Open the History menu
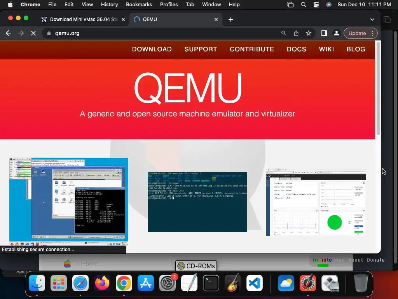 [x=109, y=5]
